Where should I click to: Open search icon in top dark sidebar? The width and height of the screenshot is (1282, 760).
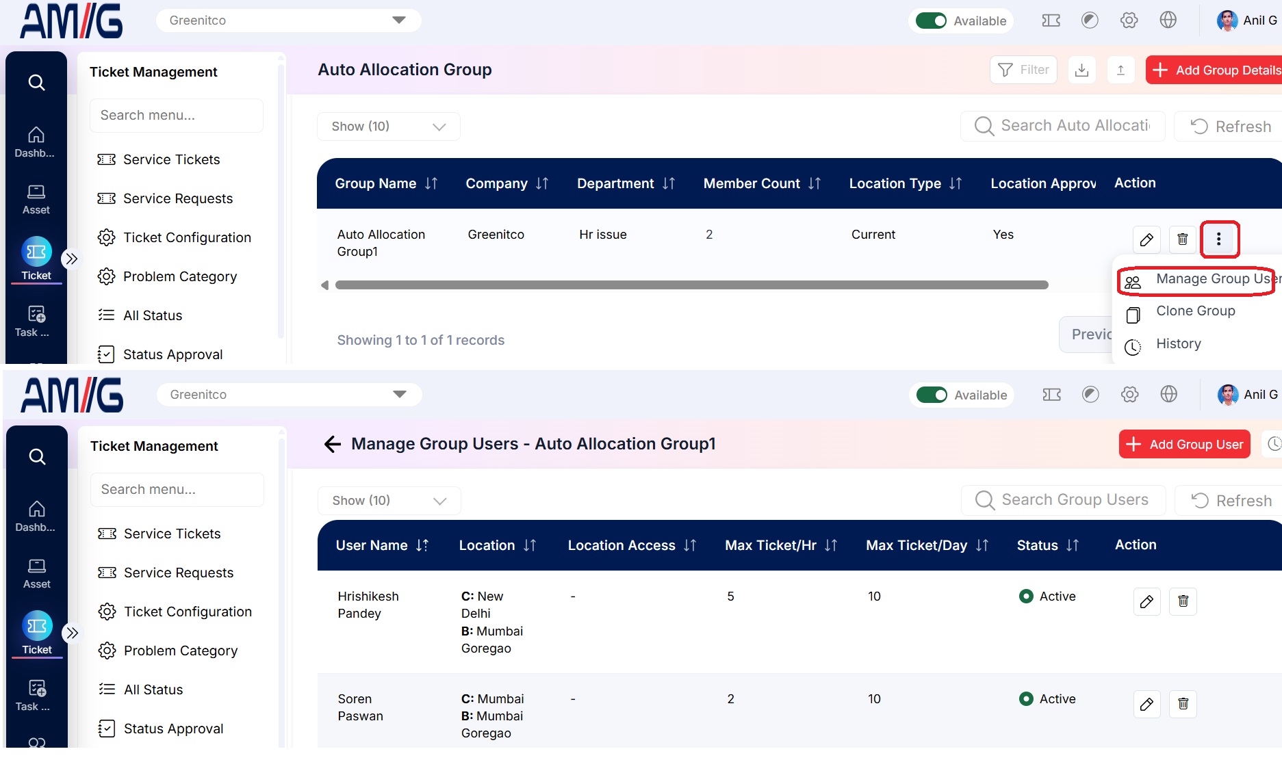click(36, 83)
